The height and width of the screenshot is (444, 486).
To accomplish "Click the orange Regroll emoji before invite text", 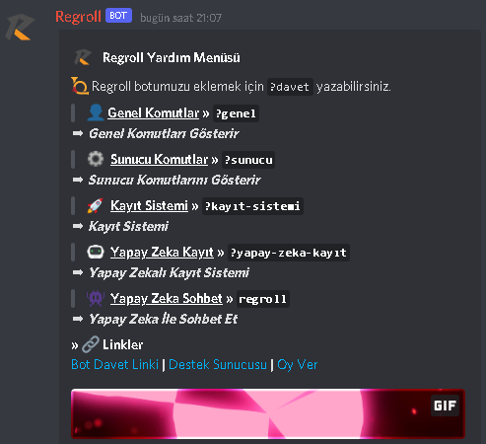I will 80,86.
